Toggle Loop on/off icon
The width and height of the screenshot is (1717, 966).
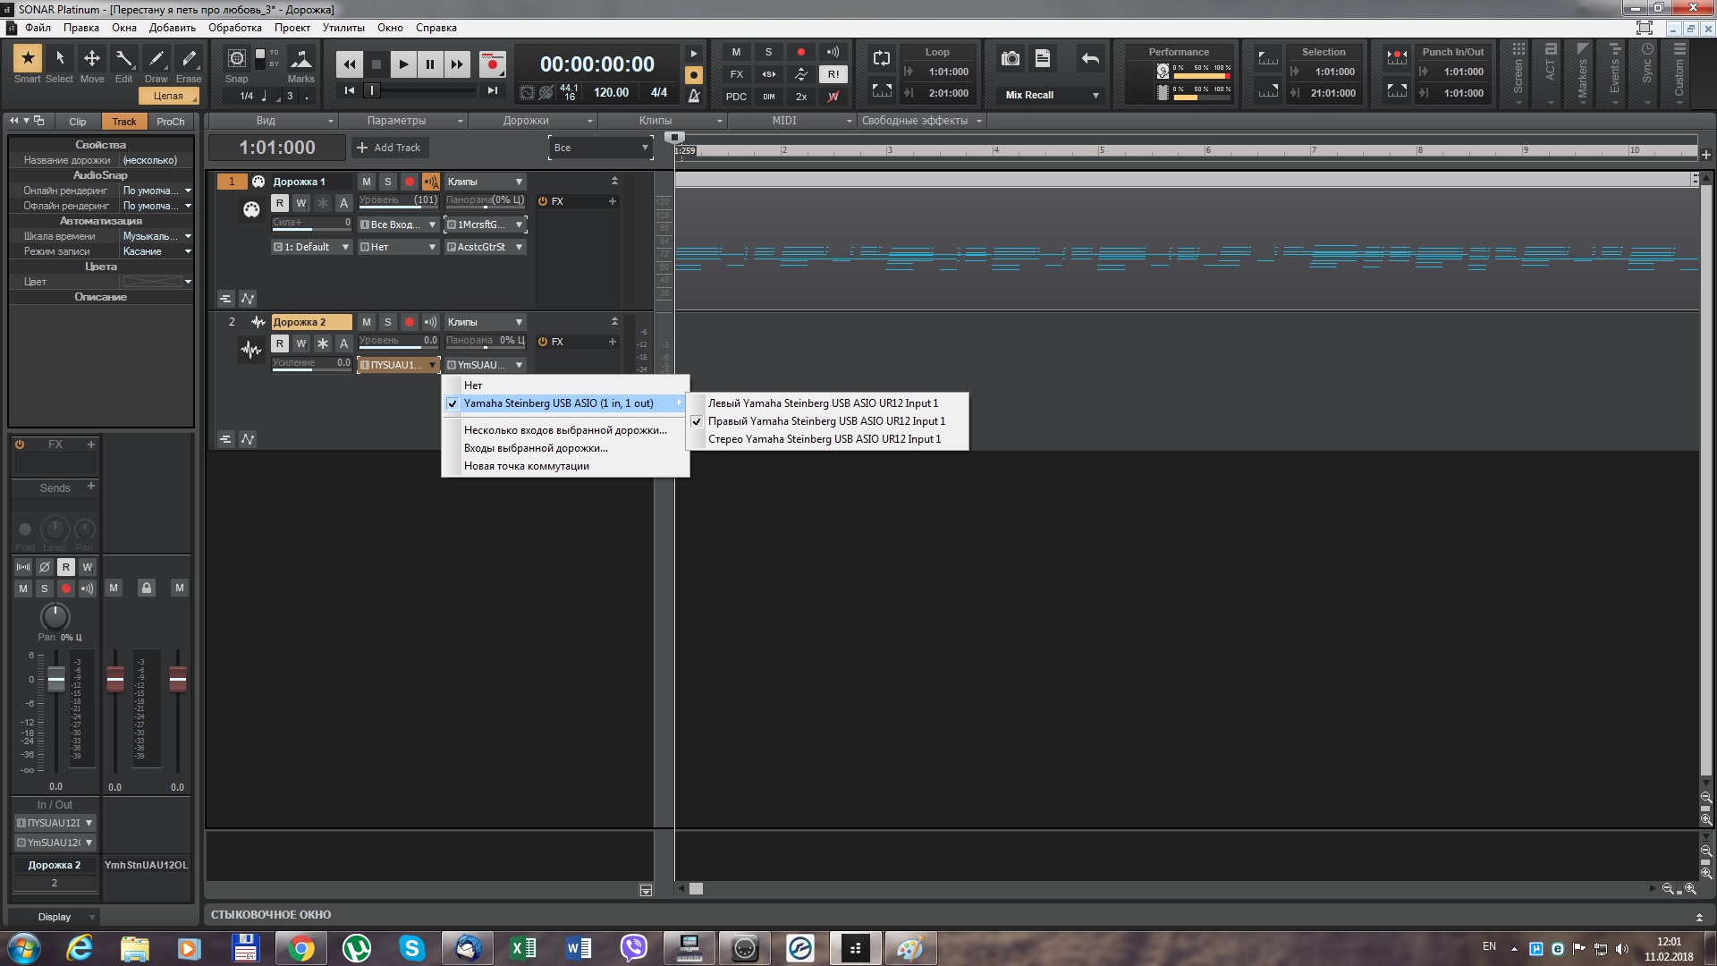click(x=882, y=59)
